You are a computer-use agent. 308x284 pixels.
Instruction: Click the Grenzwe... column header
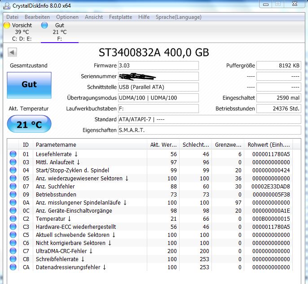point(228,145)
